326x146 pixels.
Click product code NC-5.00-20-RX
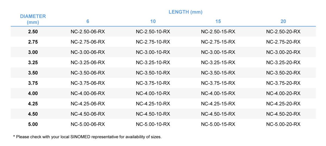pyautogui.click(x=283, y=124)
